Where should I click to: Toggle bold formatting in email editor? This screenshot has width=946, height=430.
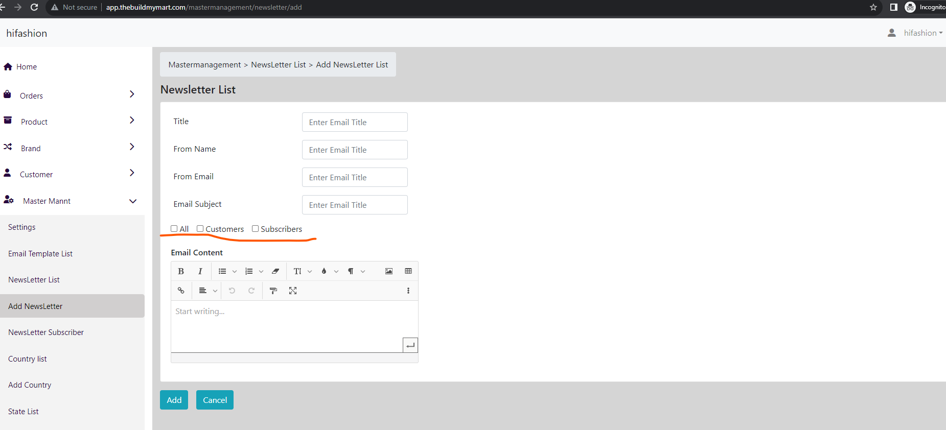tap(181, 271)
